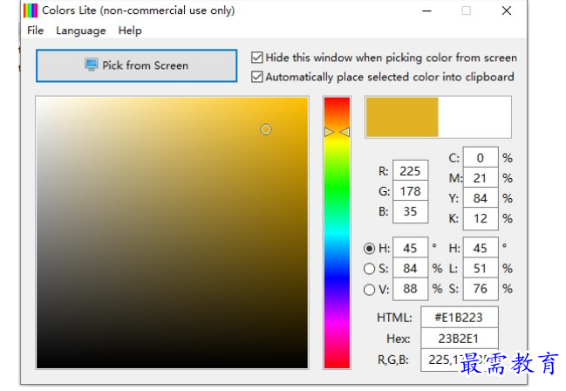Click the R,G,B: label
Viewport: 566px width, 391px height.
click(x=392, y=360)
